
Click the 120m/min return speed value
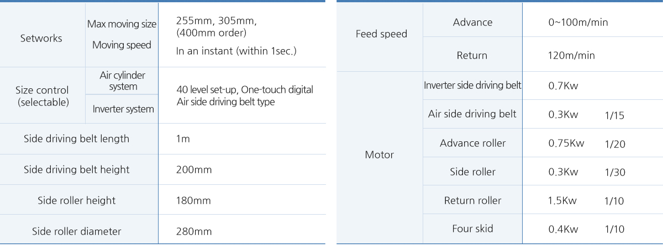coord(571,56)
